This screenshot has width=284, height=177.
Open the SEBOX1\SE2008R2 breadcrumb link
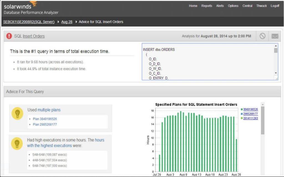[29, 22]
